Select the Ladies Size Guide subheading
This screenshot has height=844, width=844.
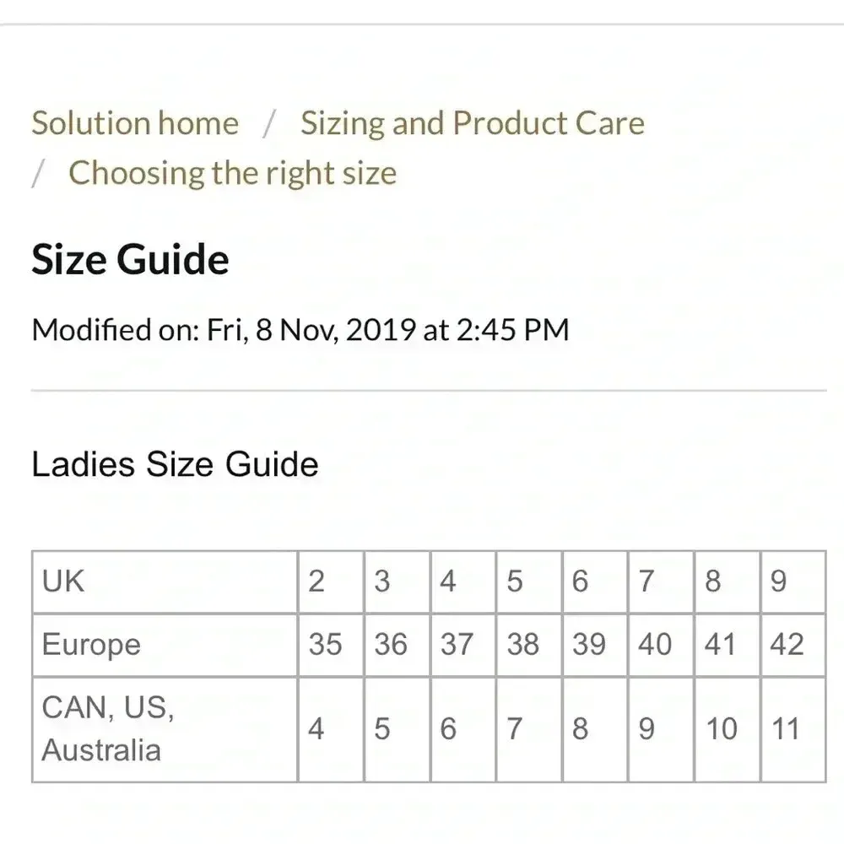click(x=175, y=464)
